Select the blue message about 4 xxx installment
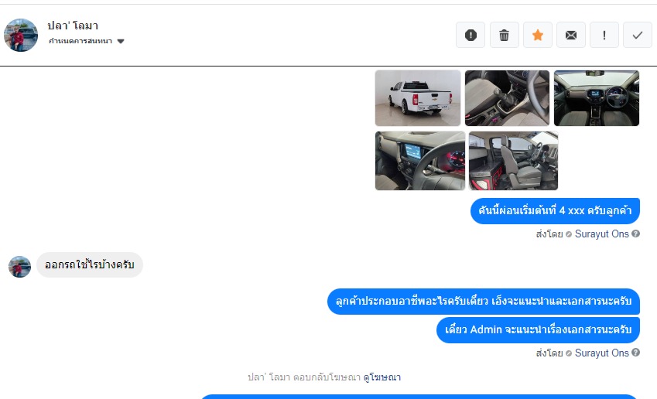657x399 pixels. tap(555, 211)
